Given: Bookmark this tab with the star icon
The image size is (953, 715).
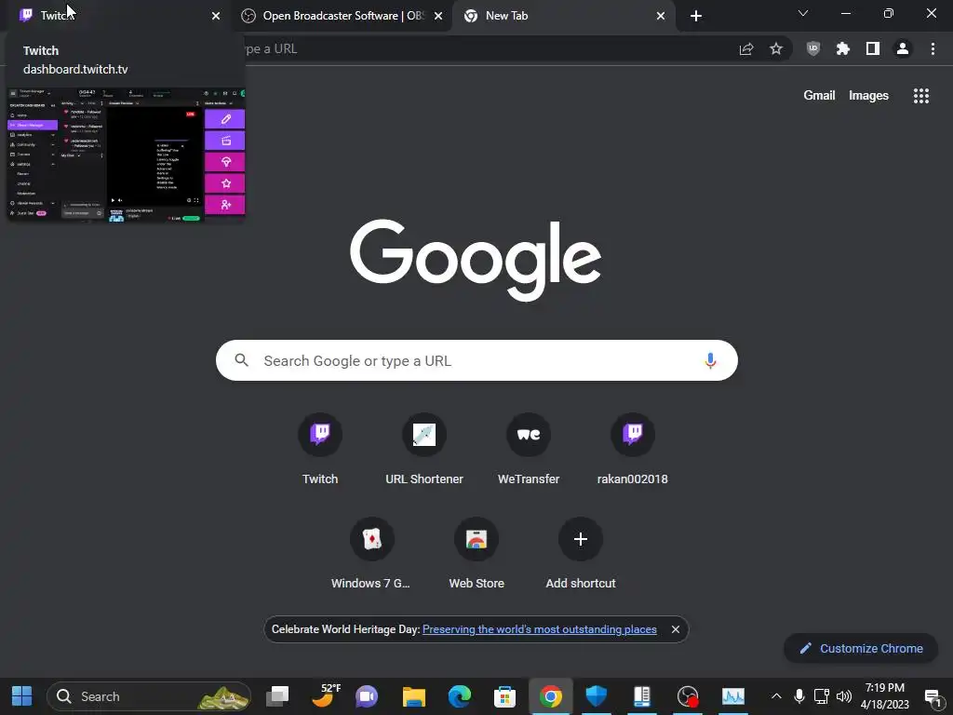Looking at the screenshot, I should tap(776, 49).
